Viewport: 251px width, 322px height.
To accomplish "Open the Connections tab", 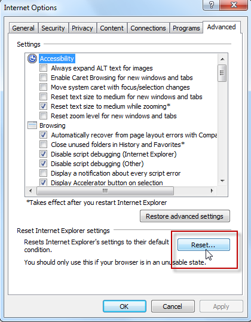I will [x=148, y=28].
